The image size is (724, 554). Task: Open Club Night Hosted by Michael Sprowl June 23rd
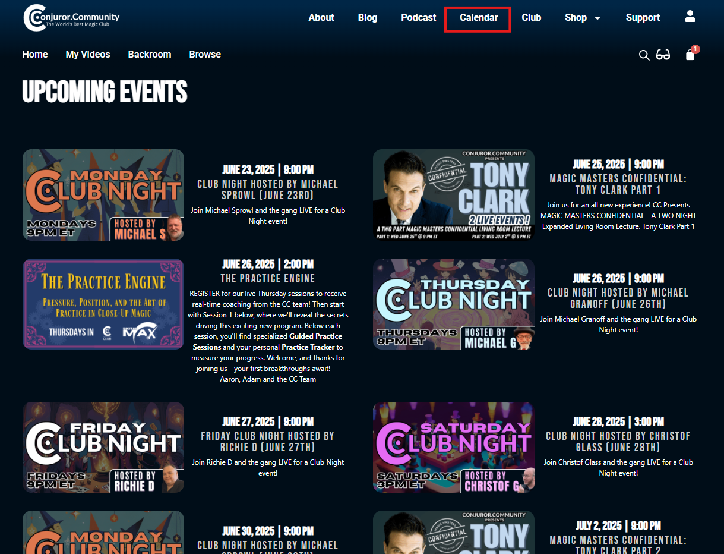coord(268,190)
